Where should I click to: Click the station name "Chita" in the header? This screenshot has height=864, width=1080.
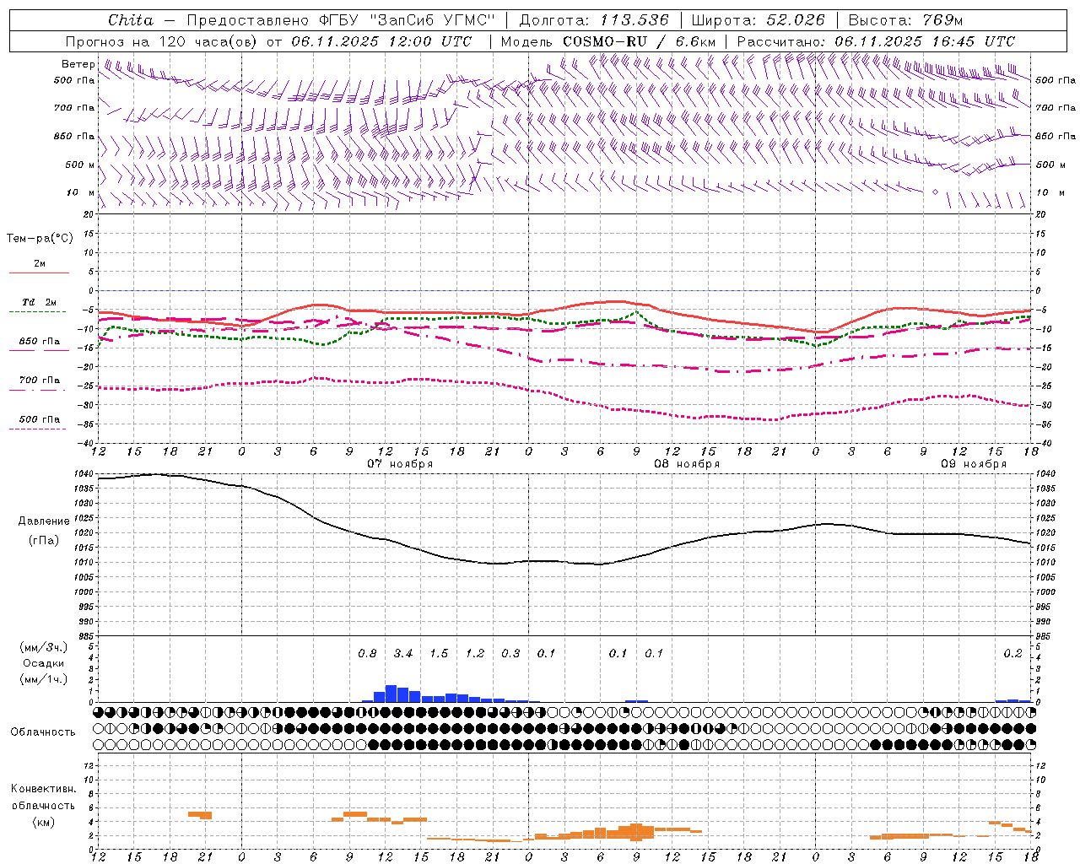click(x=131, y=20)
